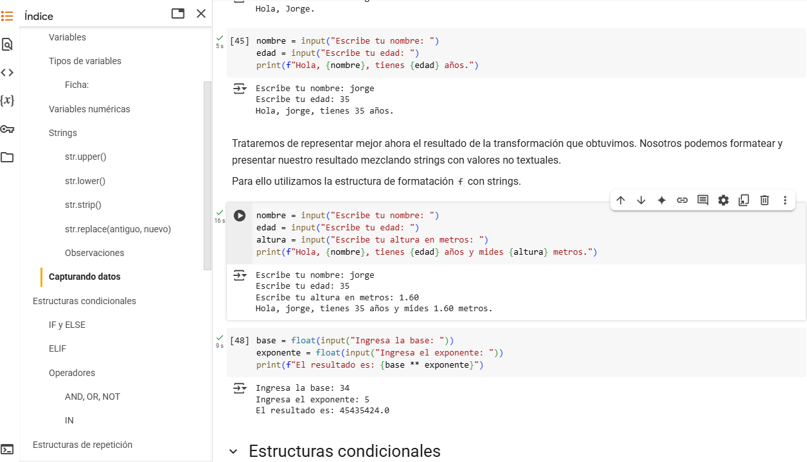
Task: Click the [48] execution count
Action: (x=240, y=341)
